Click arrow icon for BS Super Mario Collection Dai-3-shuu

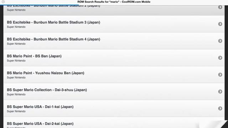[x=220, y=91]
